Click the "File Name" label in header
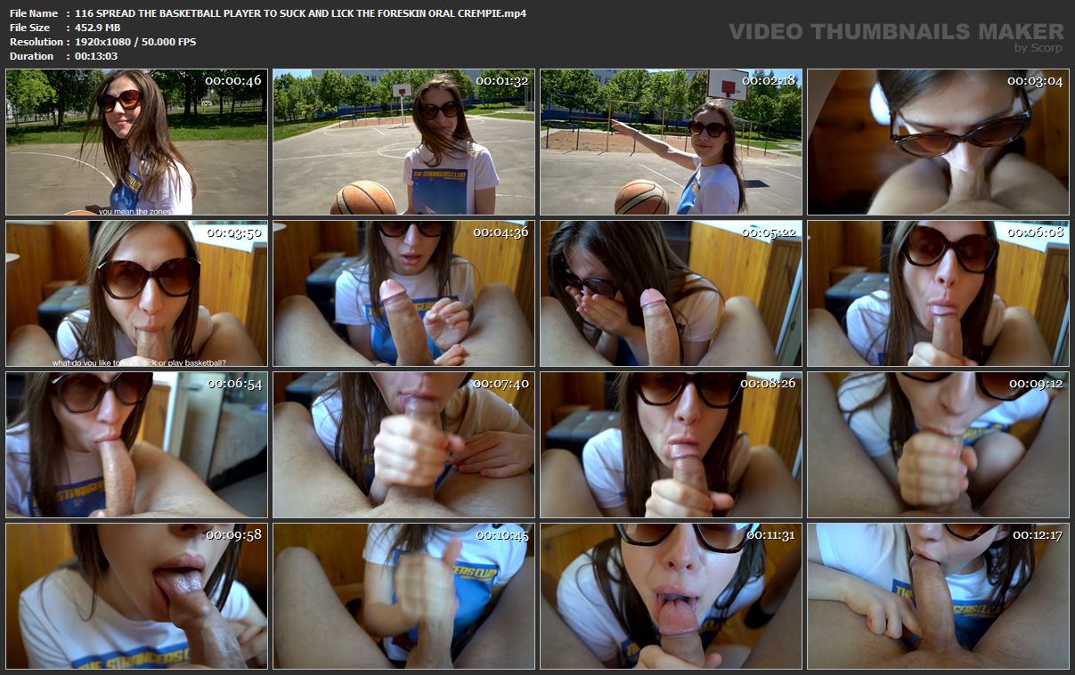The height and width of the screenshot is (675, 1075). 34,13
